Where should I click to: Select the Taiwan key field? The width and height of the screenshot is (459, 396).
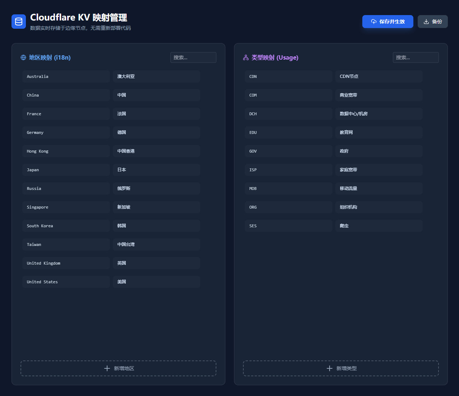point(66,244)
